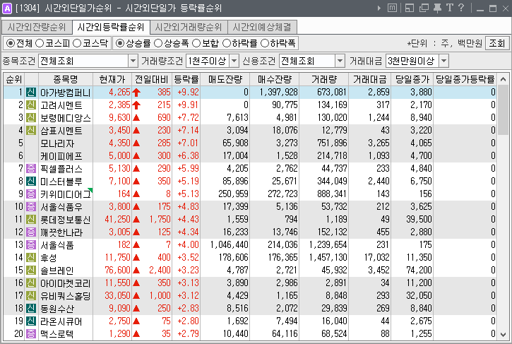Click the 조회 search button
Screen dimensions: 512x344
(497, 43)
